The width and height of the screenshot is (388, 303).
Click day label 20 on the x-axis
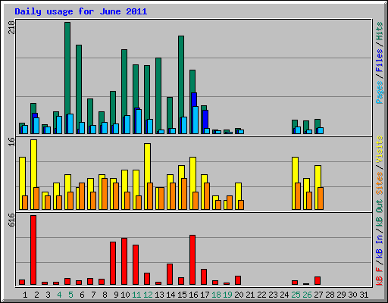[239, 295]
